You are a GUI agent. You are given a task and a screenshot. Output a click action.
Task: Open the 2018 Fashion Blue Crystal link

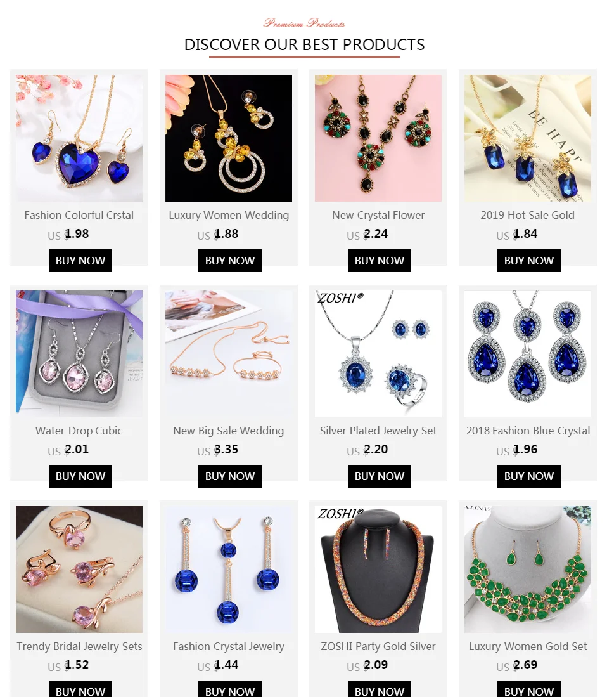(528, 431)
